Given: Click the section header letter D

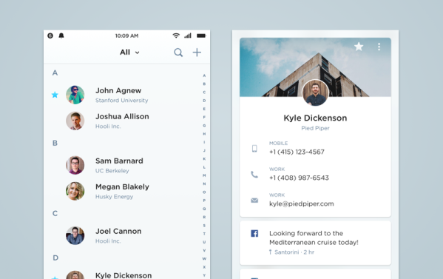Looking at the screenshot, I should tap(55, 258).
